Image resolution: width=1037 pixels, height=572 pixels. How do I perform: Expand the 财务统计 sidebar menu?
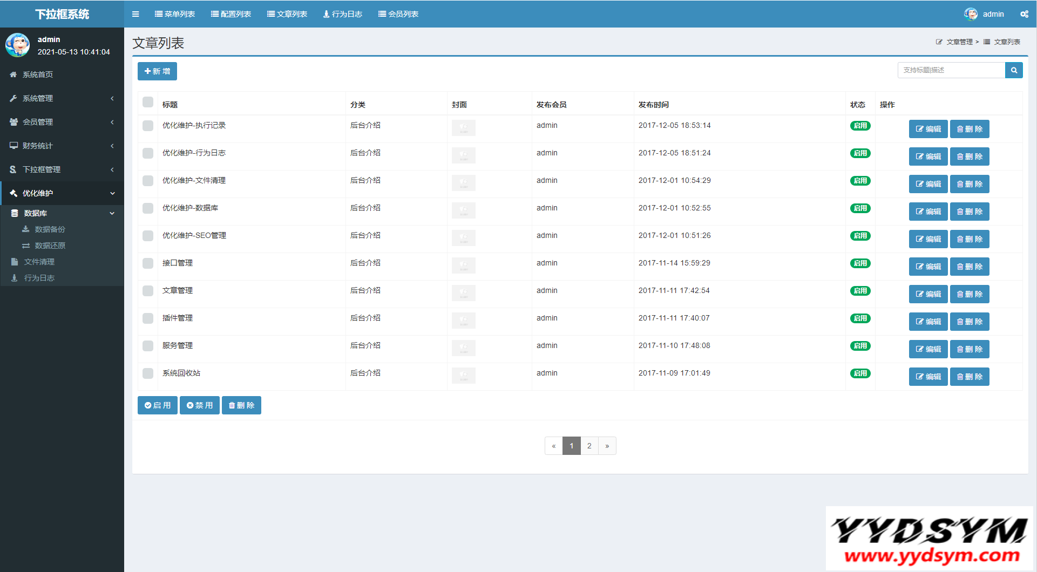pos(62,146)
